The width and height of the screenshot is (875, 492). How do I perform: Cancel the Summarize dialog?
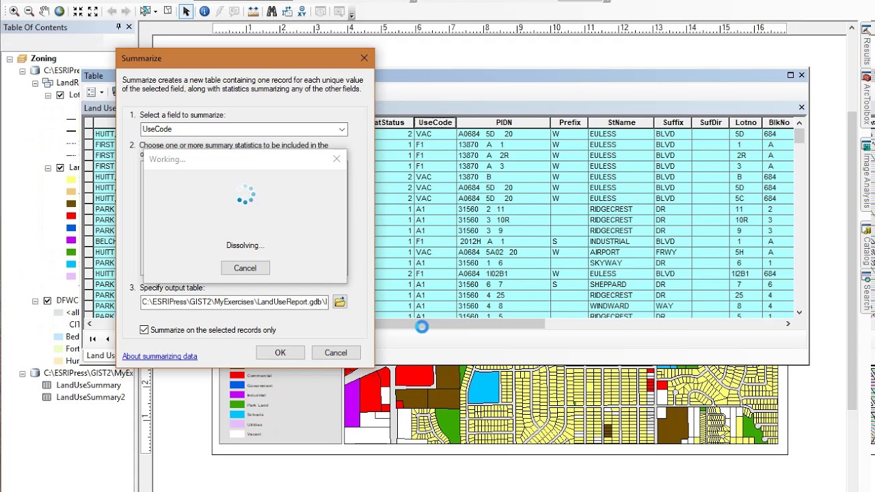coord(336,353)
